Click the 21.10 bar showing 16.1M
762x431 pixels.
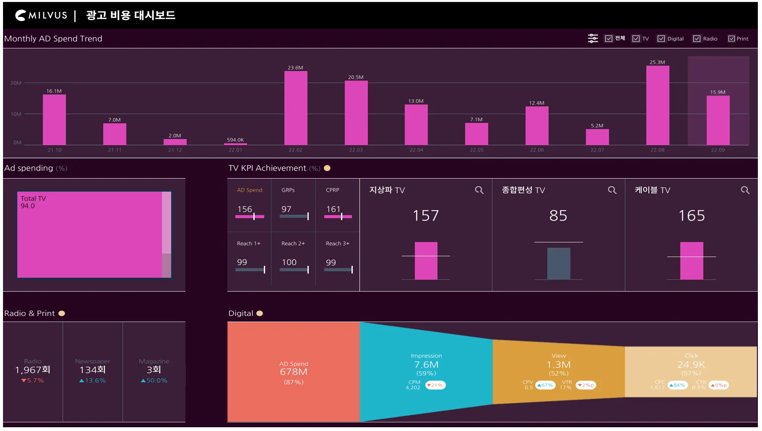(54, 120)
